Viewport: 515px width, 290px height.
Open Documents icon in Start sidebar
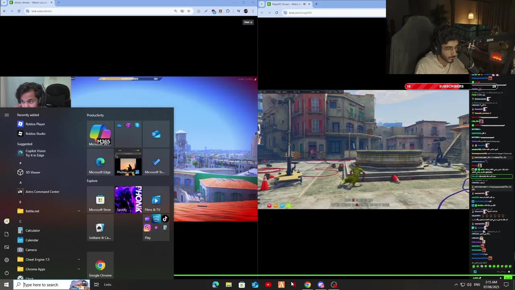coord(6,234)
